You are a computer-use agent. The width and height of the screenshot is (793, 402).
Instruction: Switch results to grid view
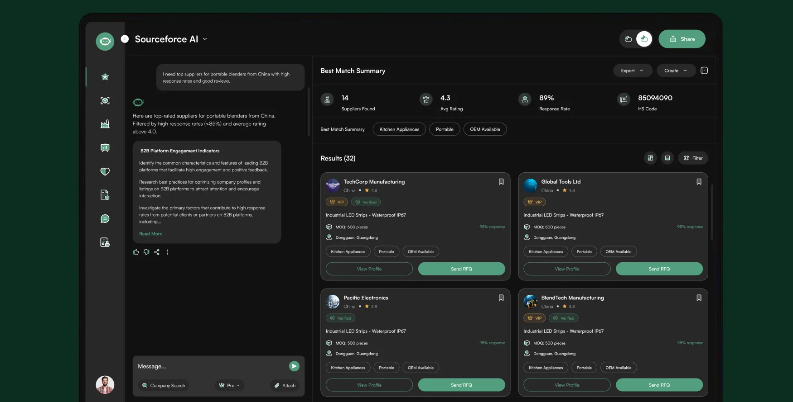[x=650, y=158]
